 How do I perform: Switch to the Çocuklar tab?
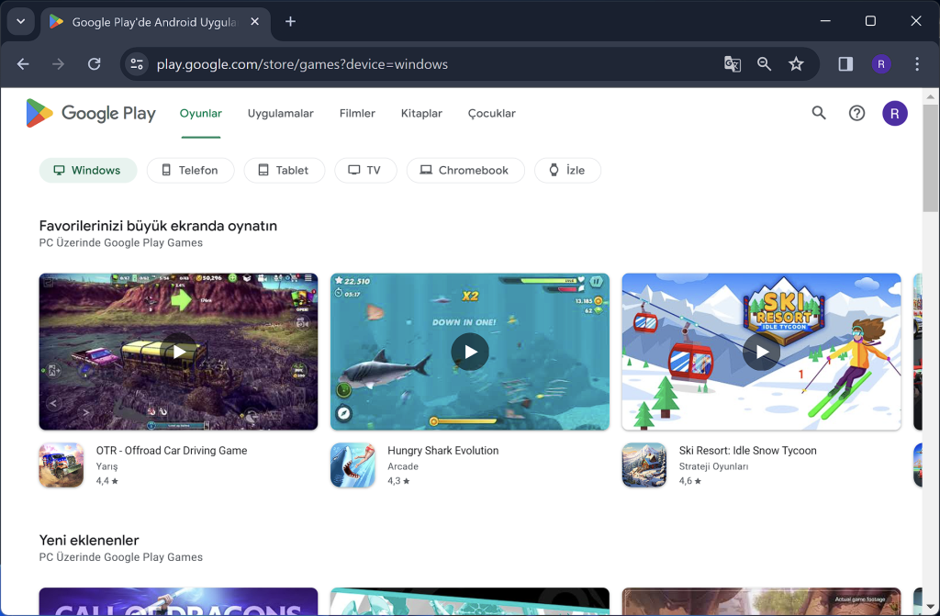click(492, 113)
